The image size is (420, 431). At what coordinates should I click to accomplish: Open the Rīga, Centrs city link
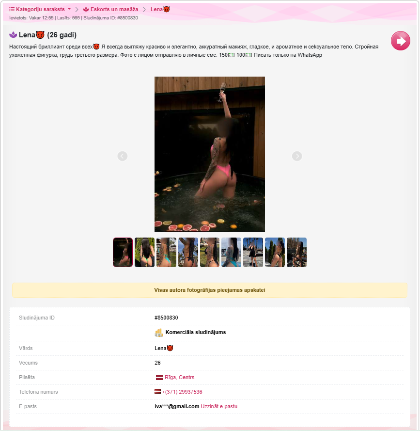coord(179,377)
